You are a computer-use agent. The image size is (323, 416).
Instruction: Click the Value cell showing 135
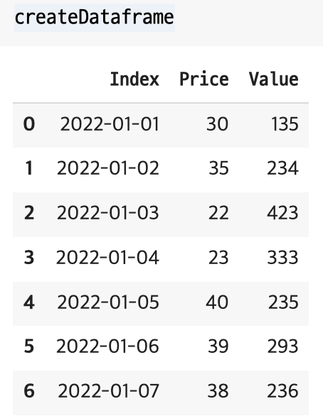click(285, 124)
